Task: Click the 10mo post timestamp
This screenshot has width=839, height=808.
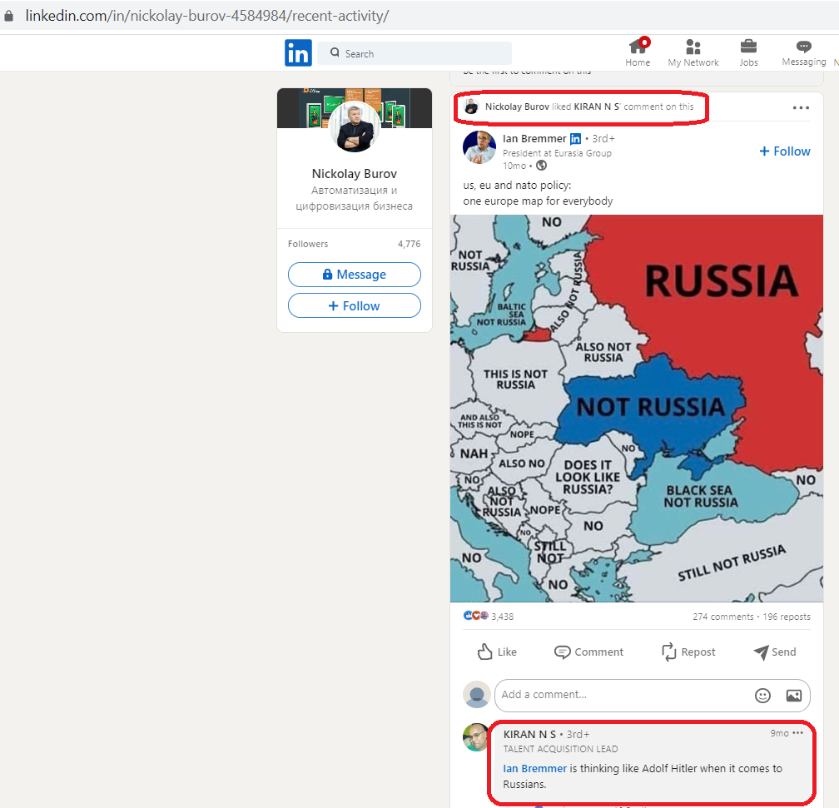Action: coord(514,166)
